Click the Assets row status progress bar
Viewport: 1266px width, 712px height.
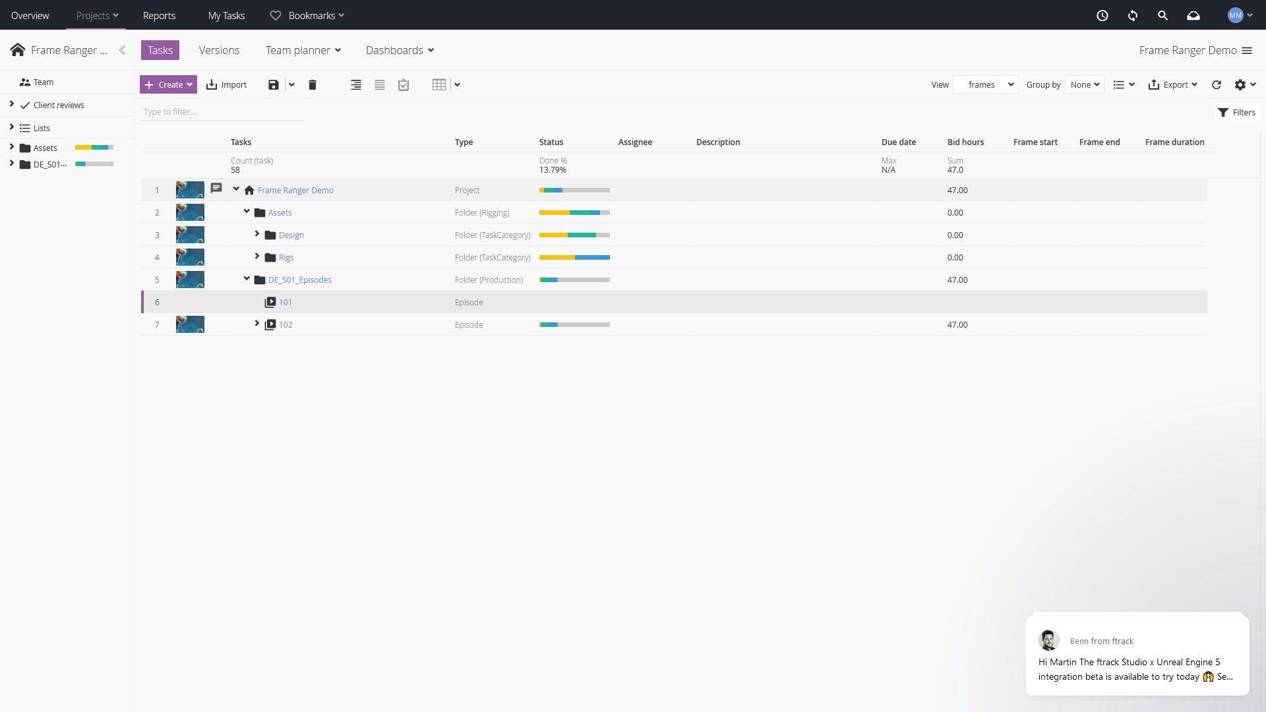click(574, 213)
